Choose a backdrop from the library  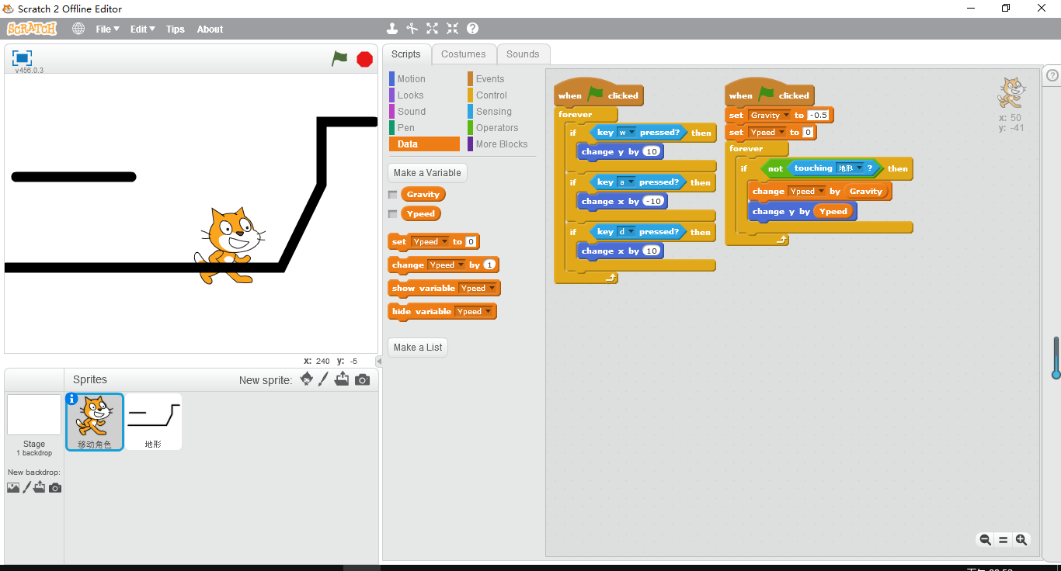(13, 488)
